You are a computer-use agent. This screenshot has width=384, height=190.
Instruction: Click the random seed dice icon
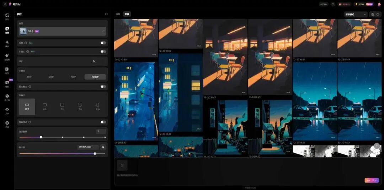[103, 147]
